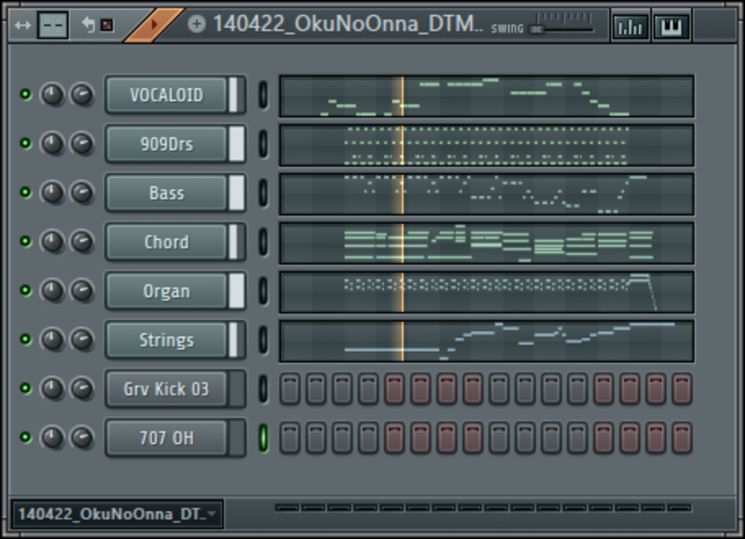Select the Grv Kick 03 selector LED
The height and width of the screenshot is (539, 745).
263,388
